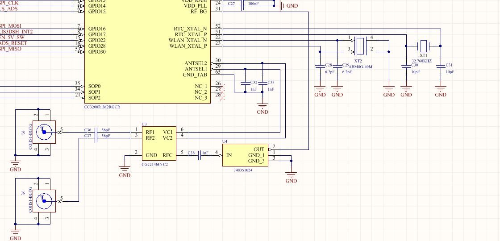Click the XT2 crystal symbol
Image resolution: width=500 pixels, height=241 pixels.
coord(360,46)
